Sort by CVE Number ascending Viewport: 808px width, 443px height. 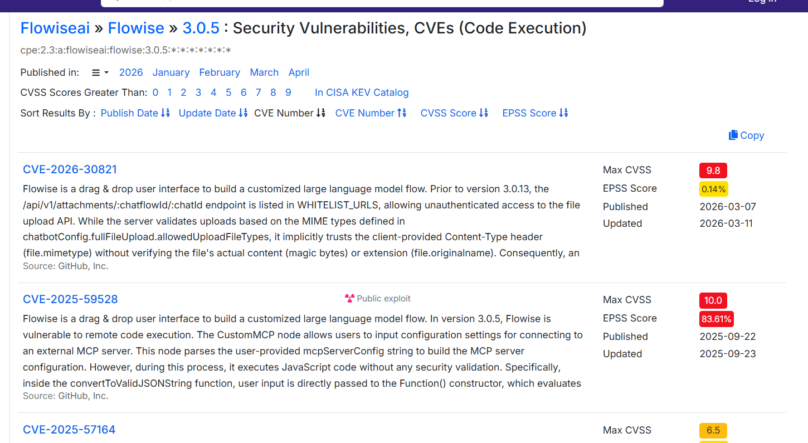tap(371, 113)
